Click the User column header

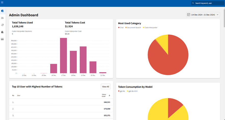coord(19,95)
